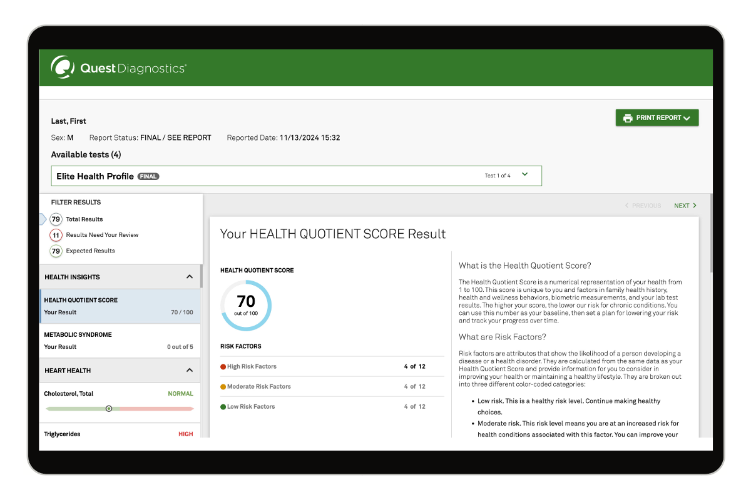Click the Health Quotient Score gauge
The image size is (751, 500).
click(246, 306)
